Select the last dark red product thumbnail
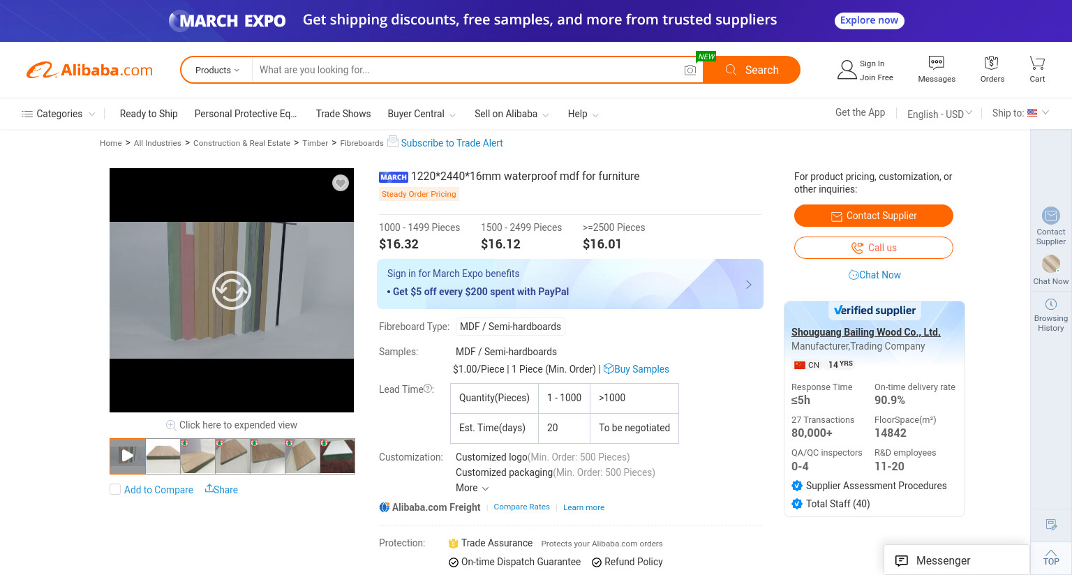1072x575 pixels. tap(338, 456)
